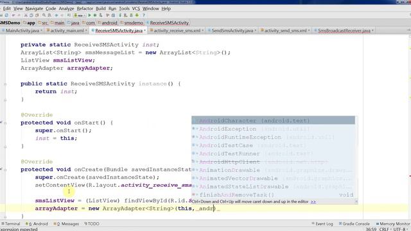Image resolution: width=411 pixels, height=231 pixels.
Task: Click the Replace toolbar icon
Action: click(x=49, y=15)
